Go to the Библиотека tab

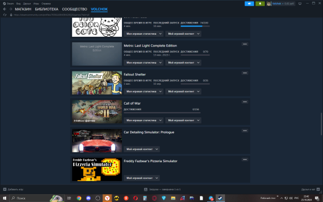tap(46, 9)
